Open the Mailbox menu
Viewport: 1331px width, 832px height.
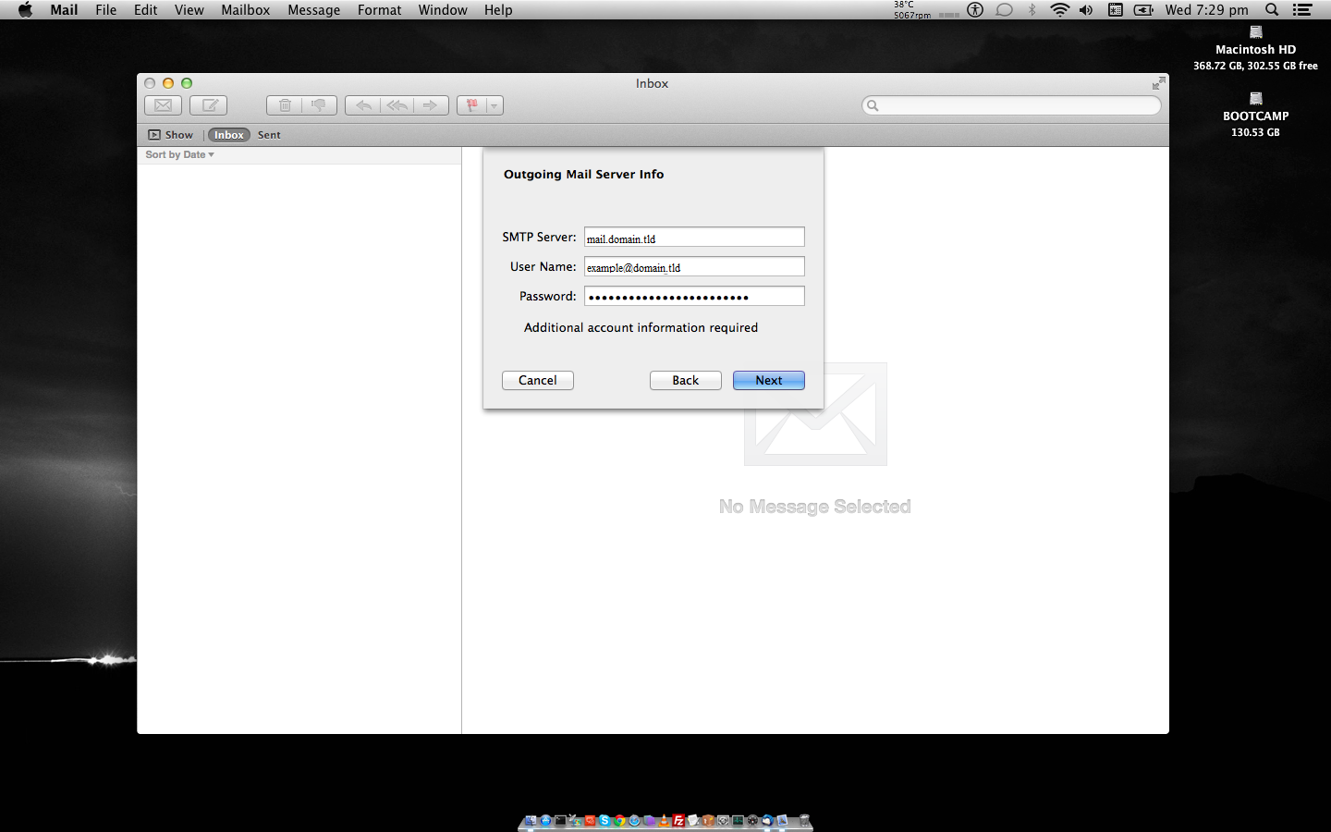click(x=245, y=10)
